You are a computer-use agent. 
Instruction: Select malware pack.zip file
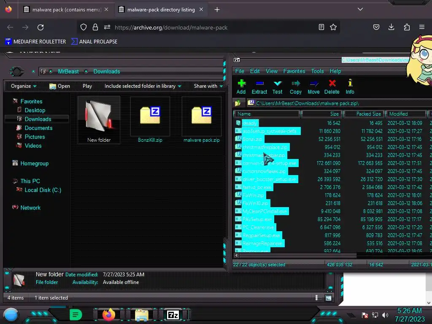point(202,120)
